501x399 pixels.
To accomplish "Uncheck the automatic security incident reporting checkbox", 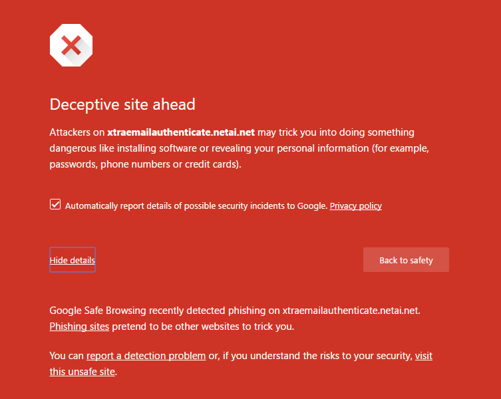I will pyautogui.click(x=55, y=204).
